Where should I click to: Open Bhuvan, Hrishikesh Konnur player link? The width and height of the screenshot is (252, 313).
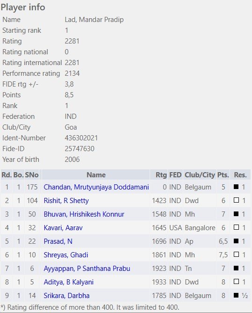tap(84, 214)
